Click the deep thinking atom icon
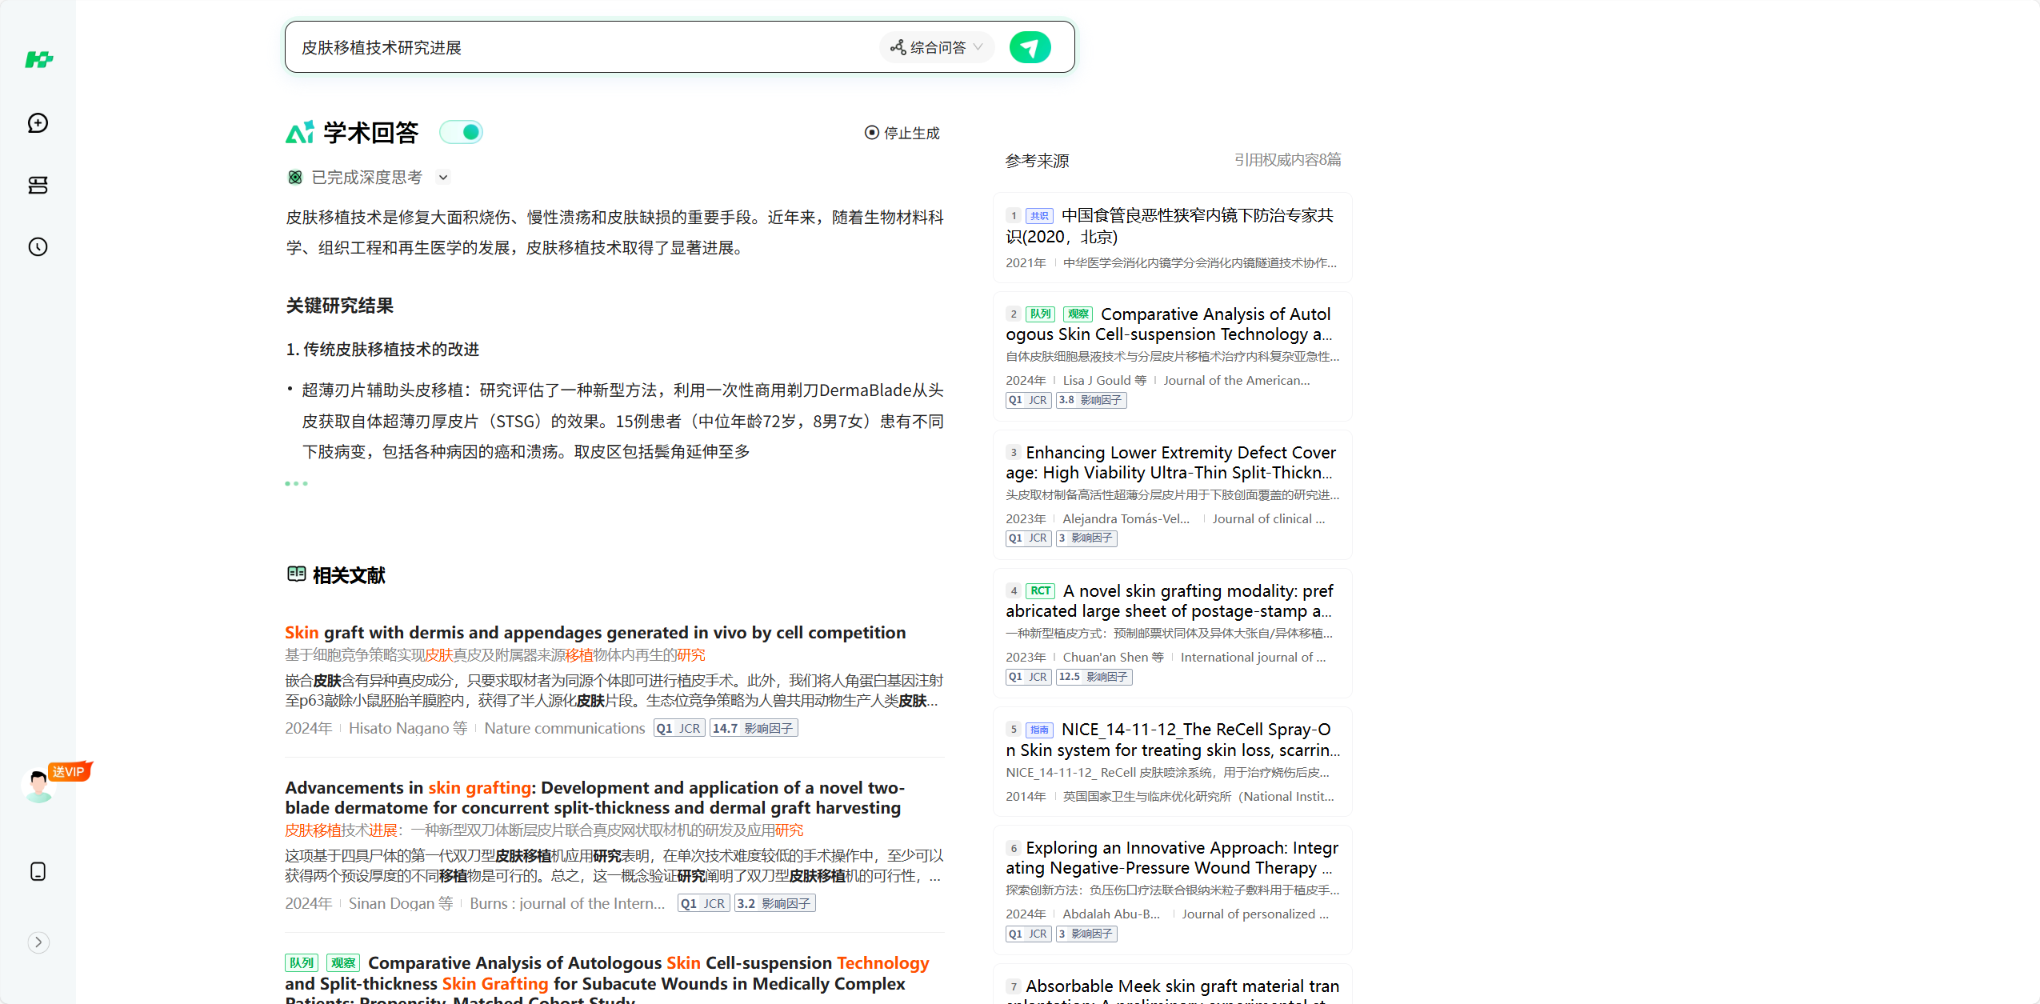The height and width of the screenshot is (1004, 2040). [x=295, y=178]
